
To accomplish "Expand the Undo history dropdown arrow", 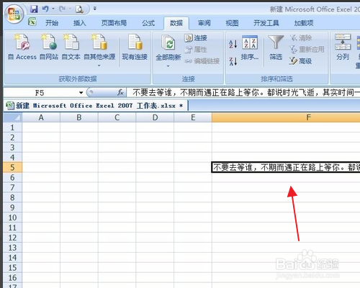I will pos(53,9).
